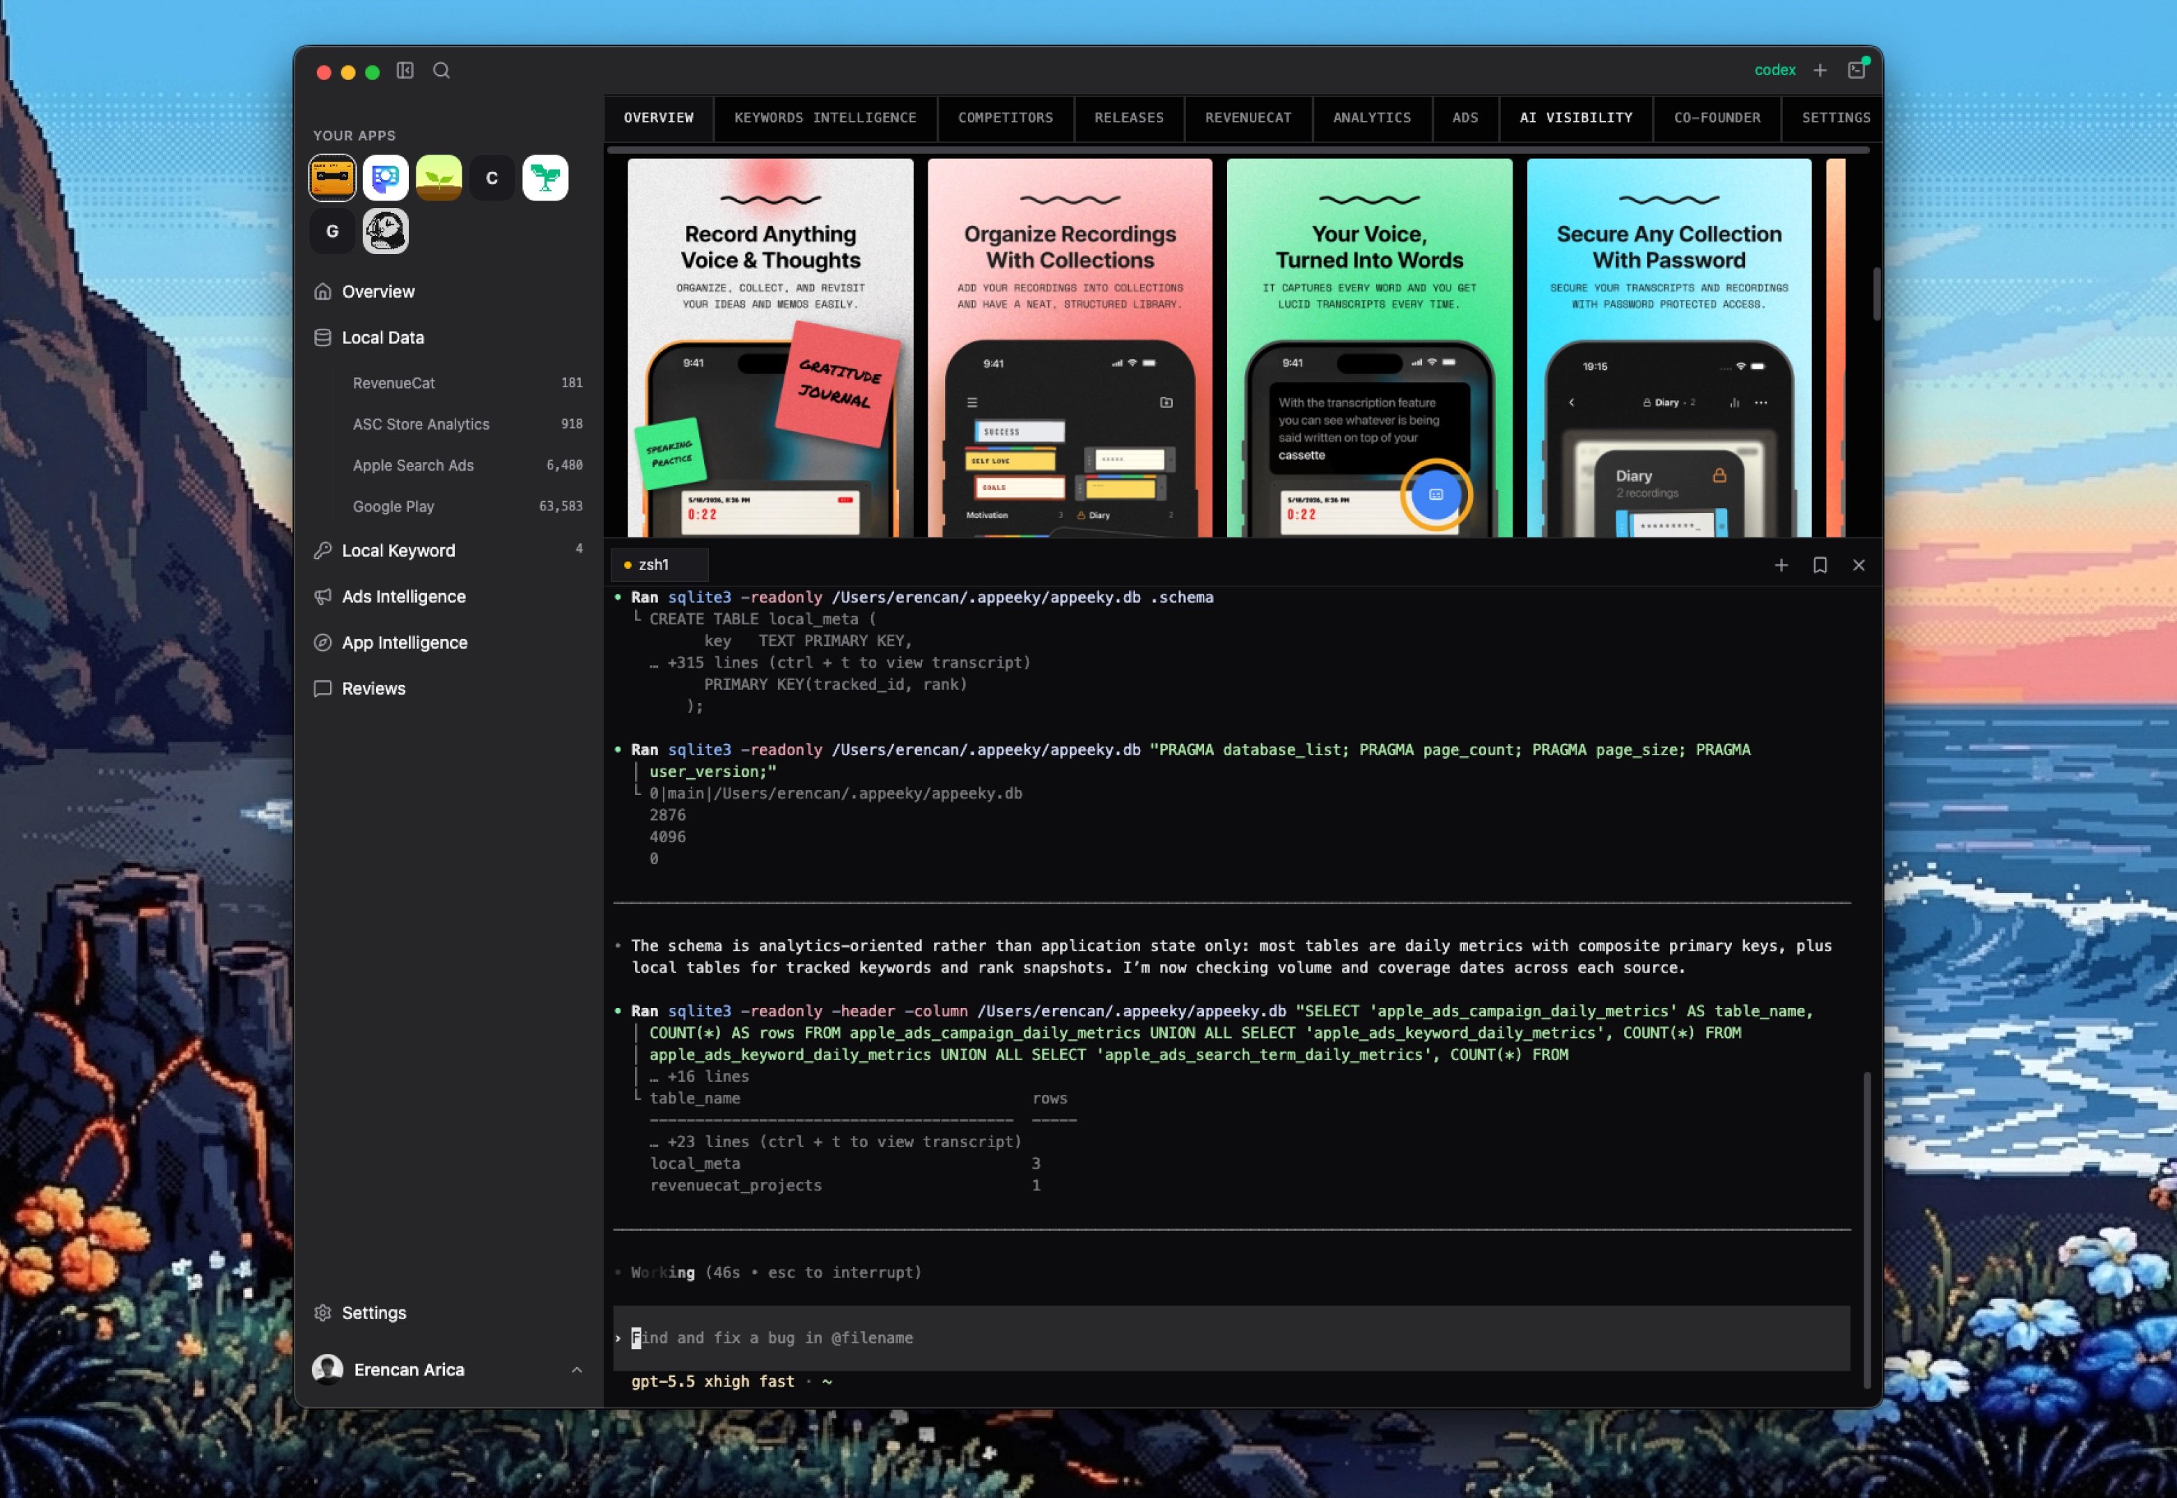Toggle the sidebar panel icon
Image resolution: width=2177 pixels, height=1498 pixels.
point(405,70)
